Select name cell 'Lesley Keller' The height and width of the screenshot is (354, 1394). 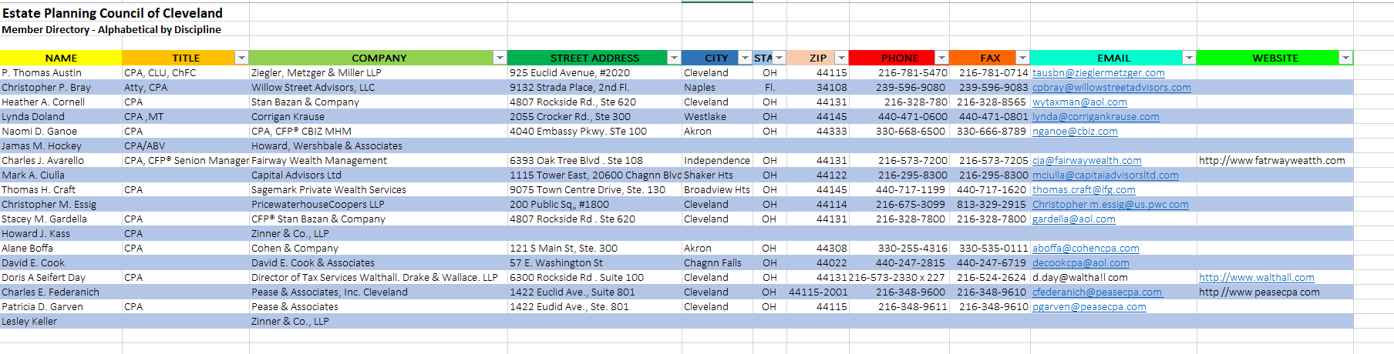pyautogui.click(x=61, y=322)
